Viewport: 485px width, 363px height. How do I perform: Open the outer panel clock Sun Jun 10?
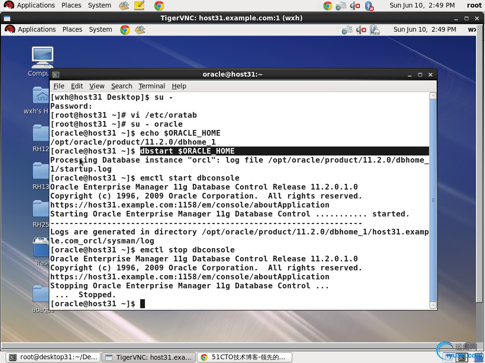click(422, 5)
